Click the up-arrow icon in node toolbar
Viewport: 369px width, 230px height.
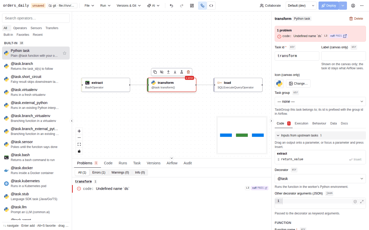coord(168,72)
